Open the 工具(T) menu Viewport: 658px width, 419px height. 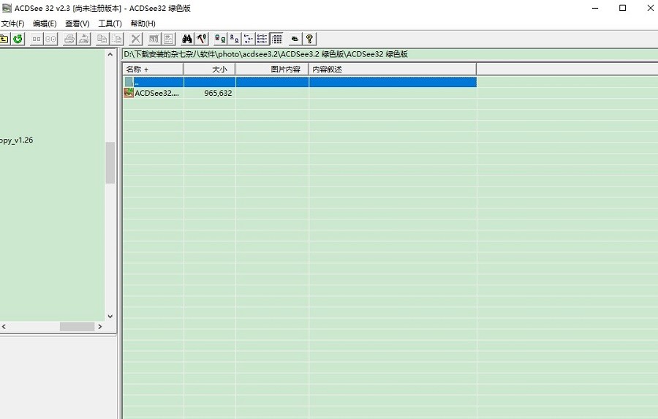pos(110,23)
